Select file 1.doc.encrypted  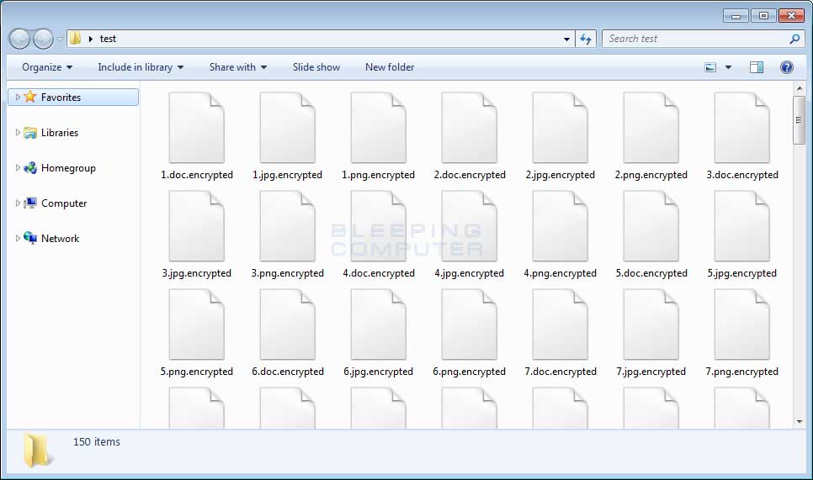196,135
